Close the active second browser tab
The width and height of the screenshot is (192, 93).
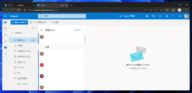click(66, 5)
